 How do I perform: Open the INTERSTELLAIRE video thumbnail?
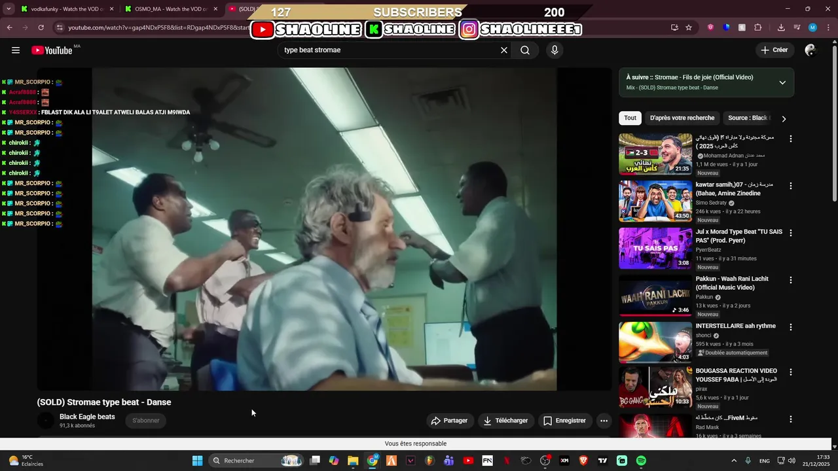(655, 342)
